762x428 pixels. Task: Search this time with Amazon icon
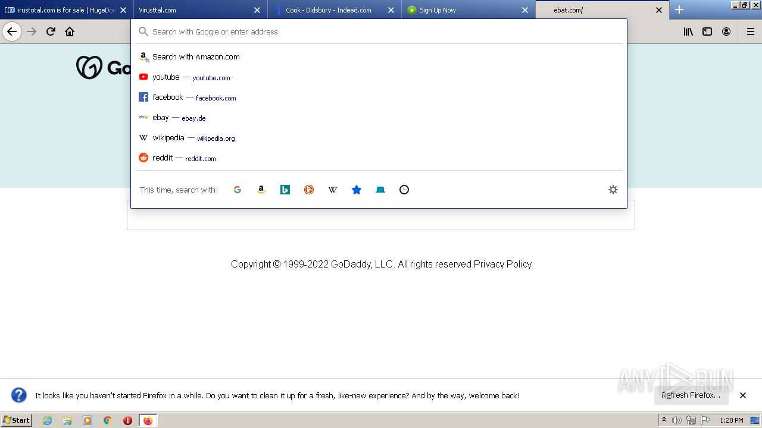pyautogui.click(x=261, y=190)
